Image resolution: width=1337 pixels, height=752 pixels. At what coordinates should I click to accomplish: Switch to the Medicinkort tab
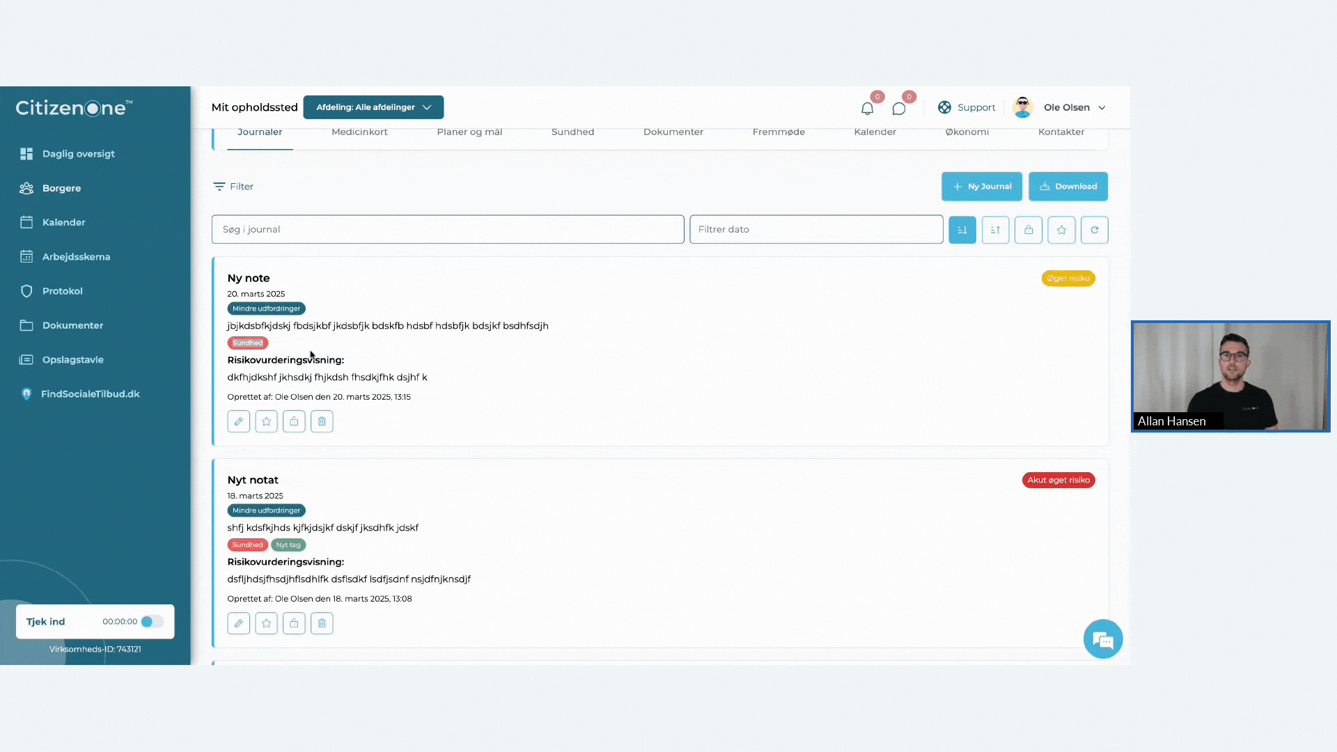click(359, 132)
